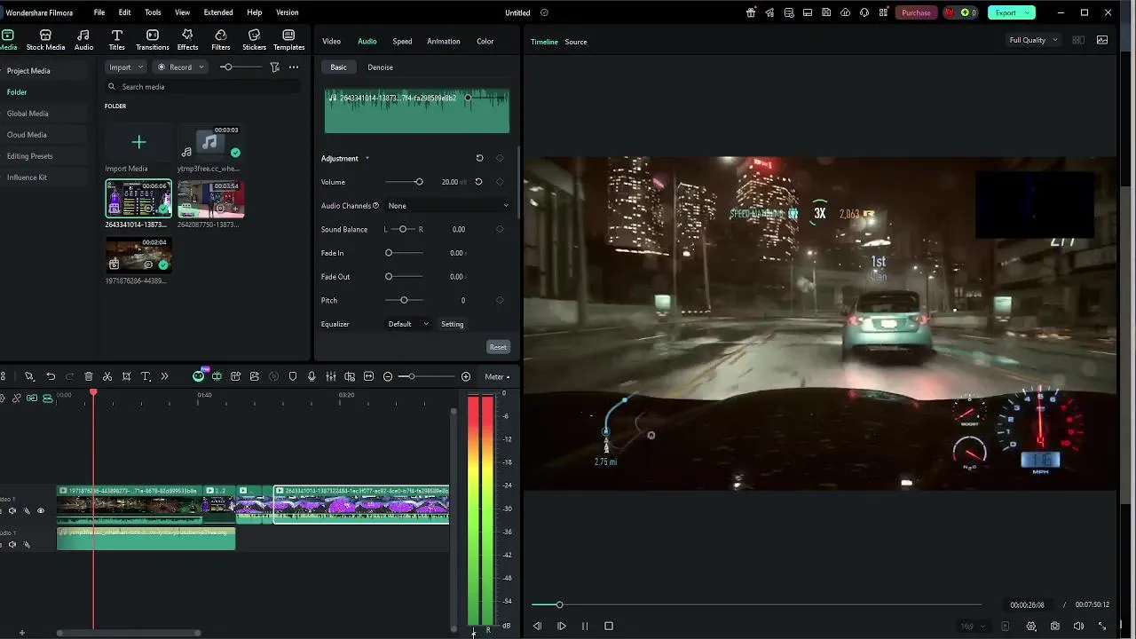The height and width of the screenshot is (639, 1136).
Task: Mute the Audio 1 track
Action: click(x=12, y=545)
